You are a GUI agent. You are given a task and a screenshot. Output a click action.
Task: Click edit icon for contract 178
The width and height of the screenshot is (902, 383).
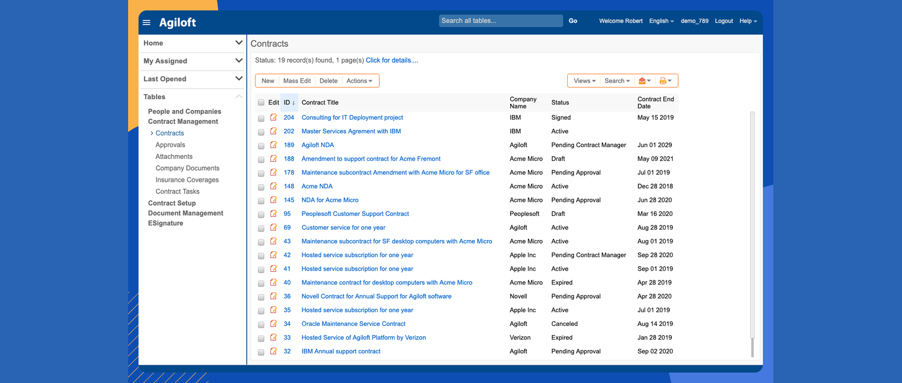click(x=273, y=172)
